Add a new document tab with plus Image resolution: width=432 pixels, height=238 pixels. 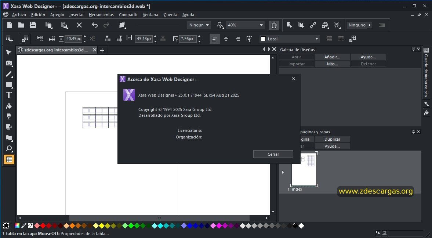102,50
